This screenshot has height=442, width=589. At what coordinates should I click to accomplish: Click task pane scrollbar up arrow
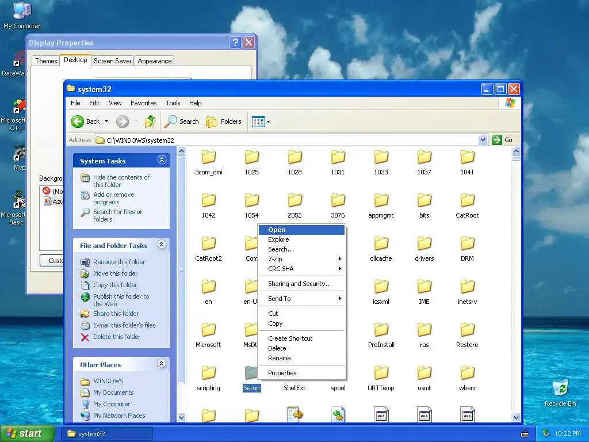point(181,151)
